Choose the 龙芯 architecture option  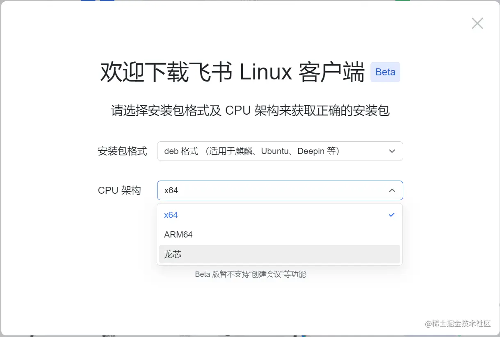click(x=279, y=254)
